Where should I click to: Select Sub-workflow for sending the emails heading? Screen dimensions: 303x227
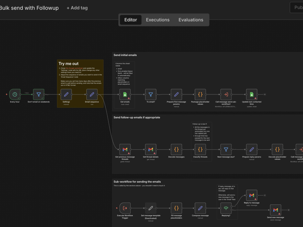[137, 182]
